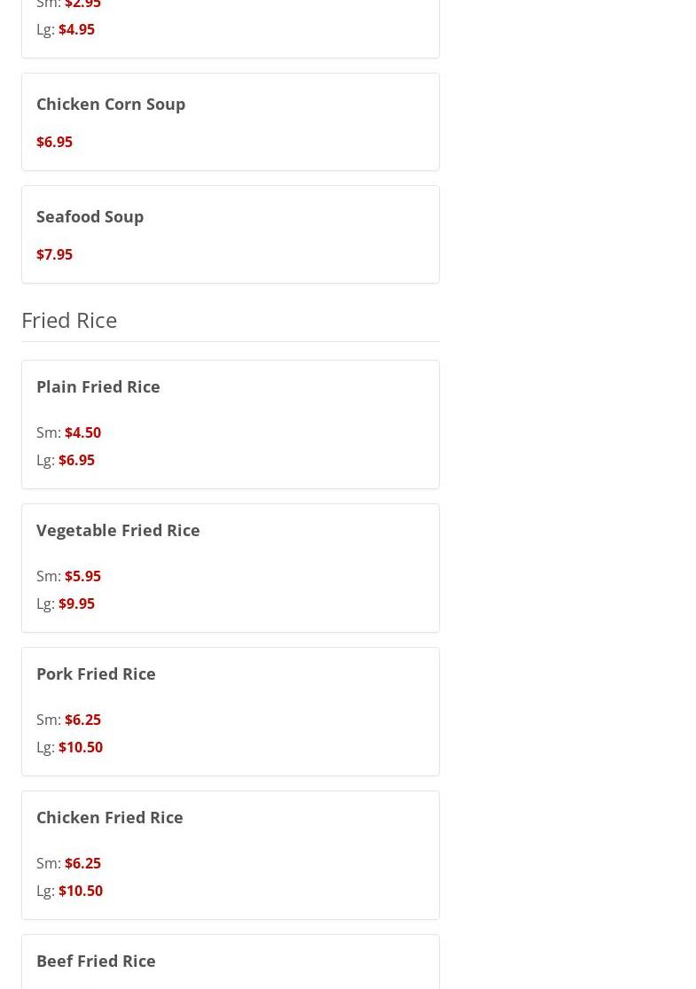Open the Beef Fried Rice item

pyautogui.click(x=96, y=961)
